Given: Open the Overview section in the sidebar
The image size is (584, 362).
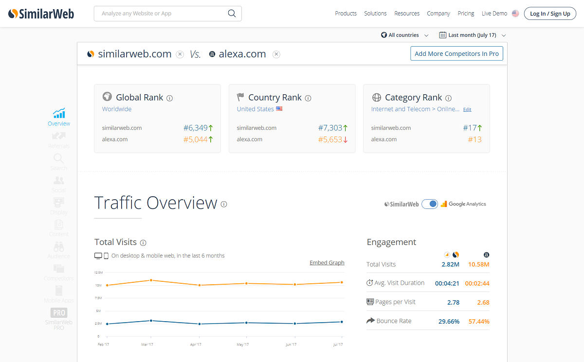Looking at the screenshot, I should [59, 117].
